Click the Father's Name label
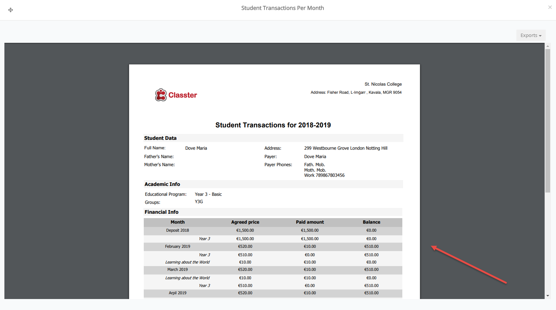Image resolution: width=556 pixels, height=310 pixels. click(x=159, y=157)
